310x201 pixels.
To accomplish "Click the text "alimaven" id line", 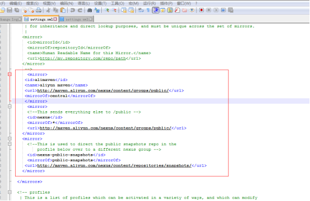I will point(45,80).
